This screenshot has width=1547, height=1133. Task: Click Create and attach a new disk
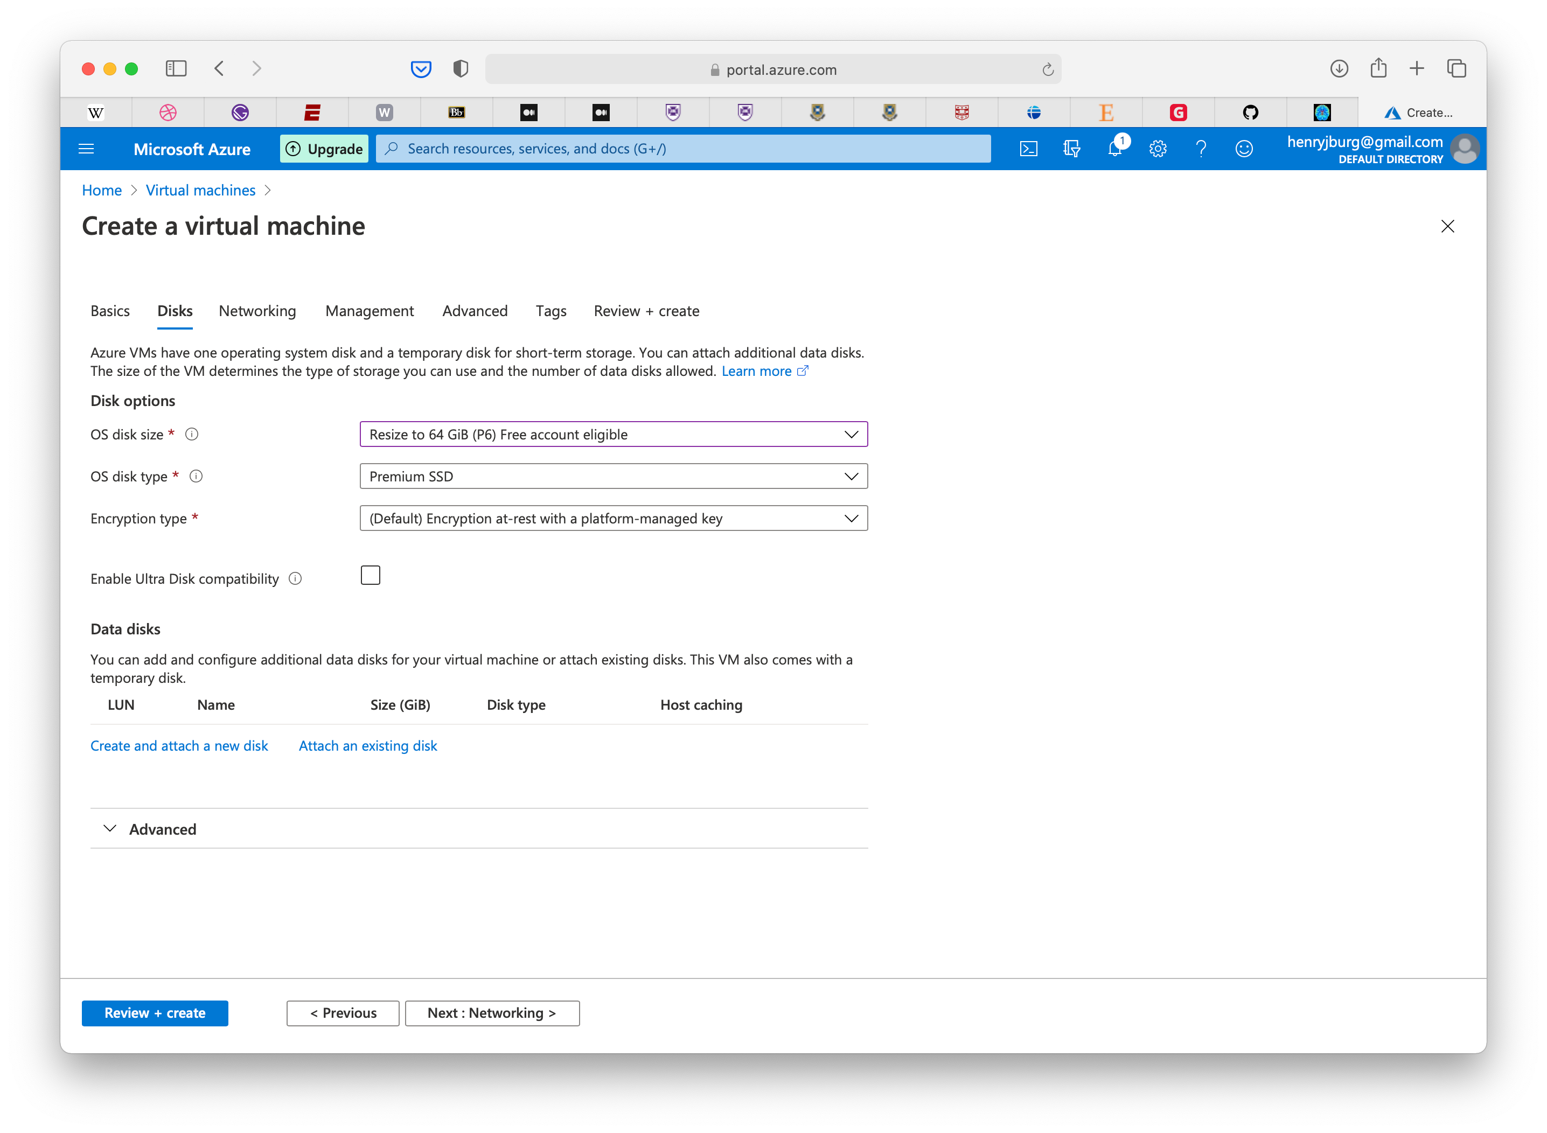[x=179, y=746]
